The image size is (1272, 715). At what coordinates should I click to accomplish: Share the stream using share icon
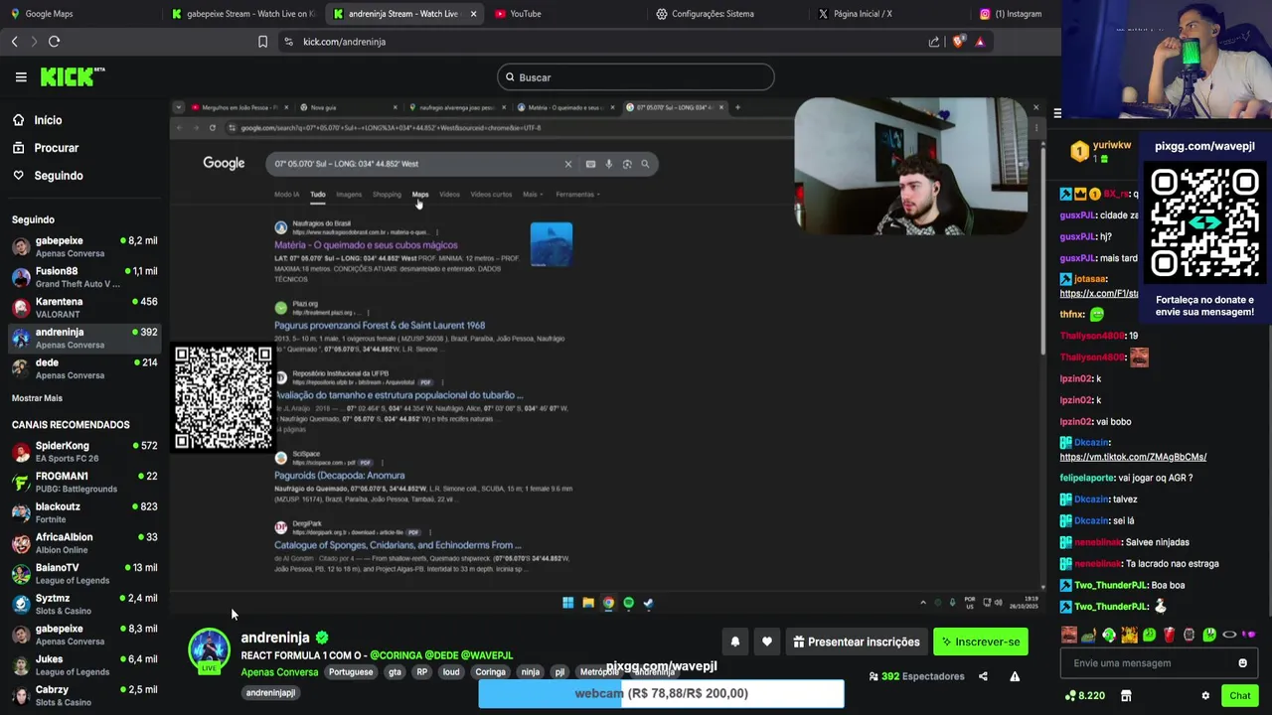(x=983, y=676)
